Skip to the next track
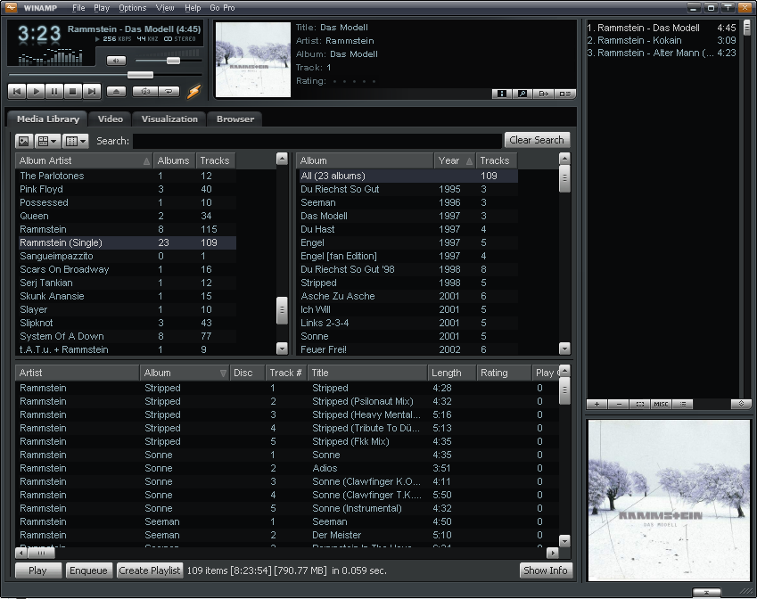The height and width of the screenshot is (599, 757). (x=91, y=91)
